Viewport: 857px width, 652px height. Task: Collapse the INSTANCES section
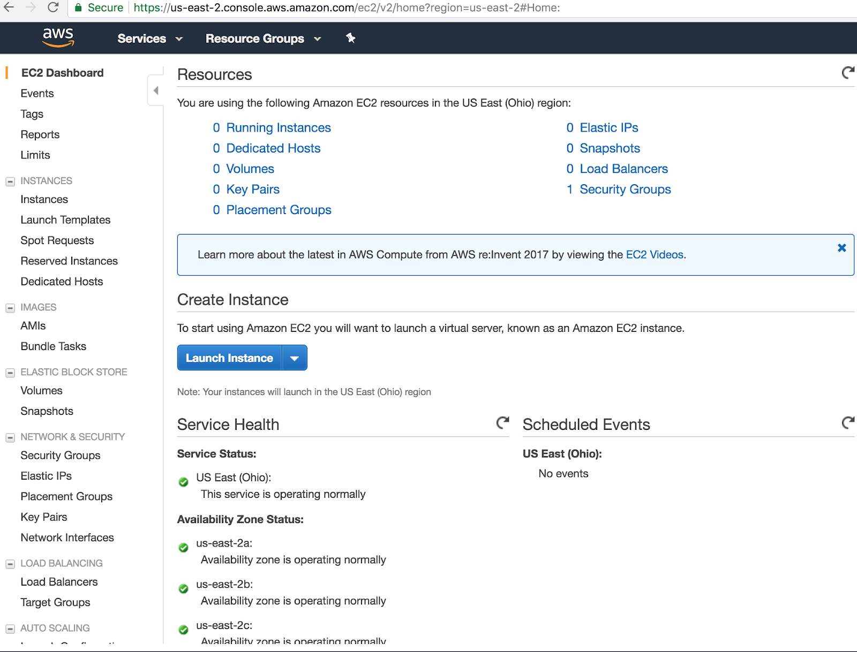click(x=10, y=181)
